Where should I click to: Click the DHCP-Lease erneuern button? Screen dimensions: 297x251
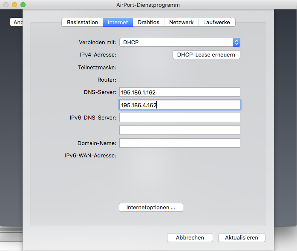(x=206, y=55)
